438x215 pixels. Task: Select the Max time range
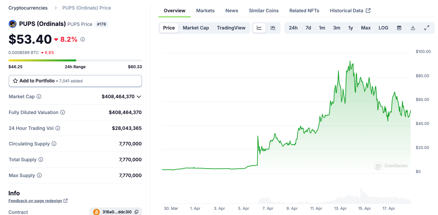coord(366,28)
